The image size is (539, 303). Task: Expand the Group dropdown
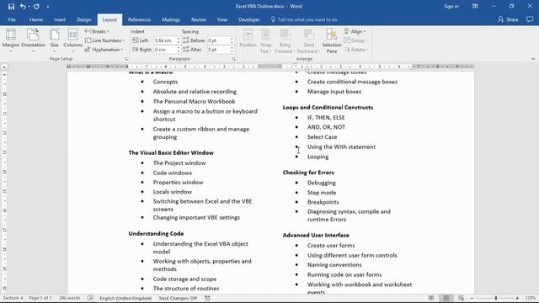(x=355, y=40)
